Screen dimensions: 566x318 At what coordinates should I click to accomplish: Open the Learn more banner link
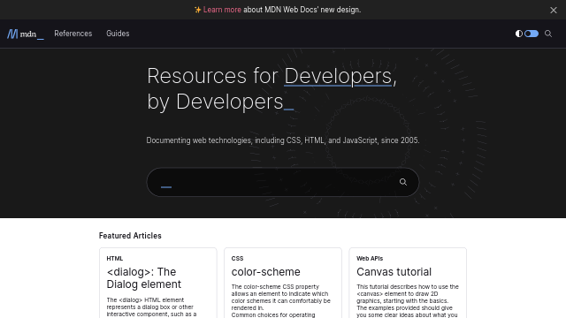pos(222,10)
